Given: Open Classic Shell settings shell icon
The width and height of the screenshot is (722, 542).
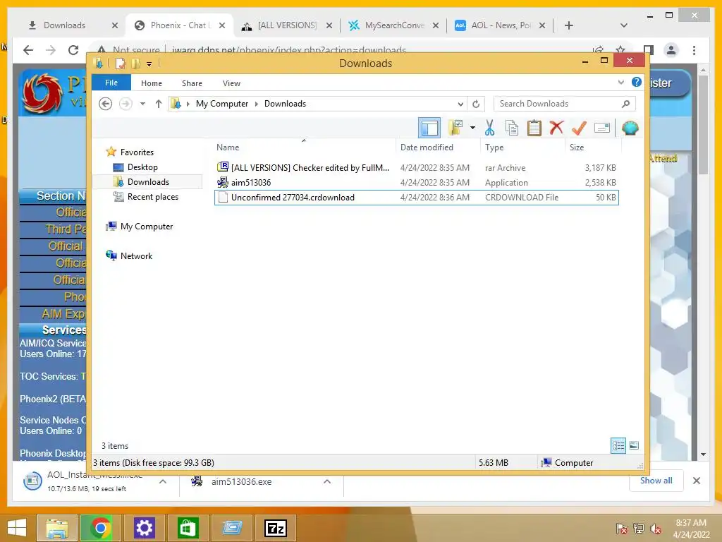Looking at the screenshot, I should [630, 128].
